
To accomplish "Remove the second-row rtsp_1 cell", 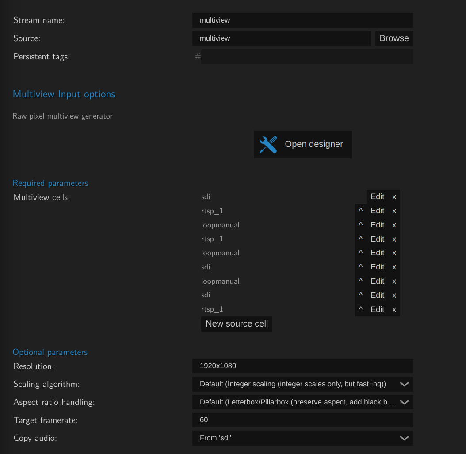I will pos(394,211).
